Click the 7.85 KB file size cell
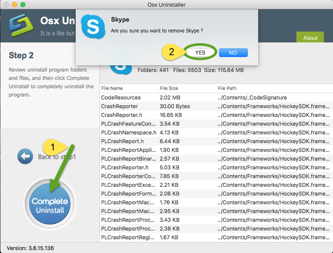The height and width of the screenshot is (253, 333). (170, 176)
